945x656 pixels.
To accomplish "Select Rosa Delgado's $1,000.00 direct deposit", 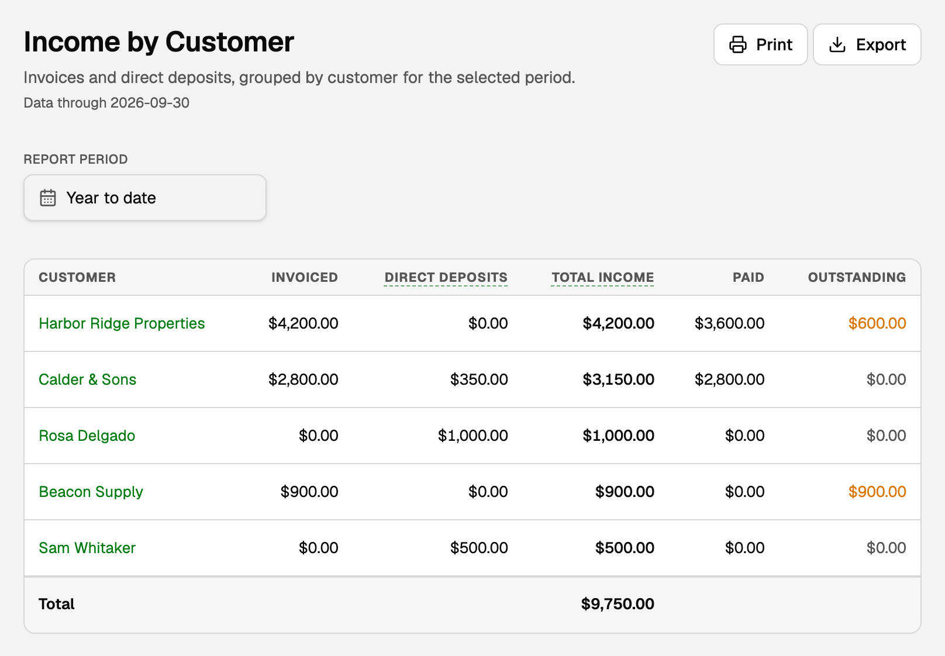I will point(472,436).
